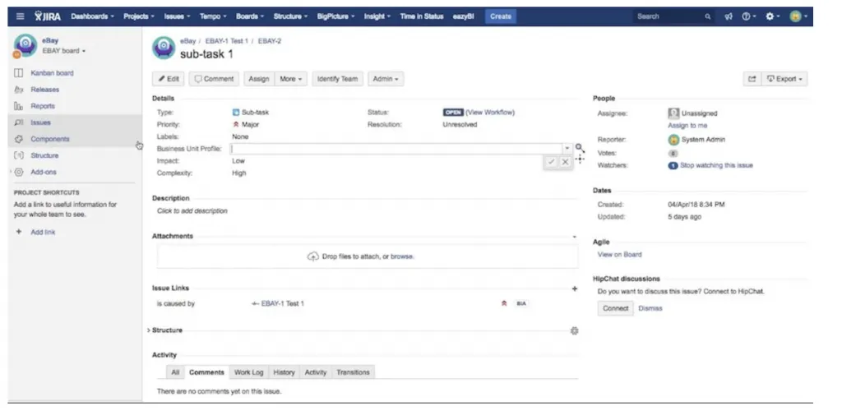842x420 pixels.
Task: Click the Kanban board icon
Action: pyautogui.click(x=19, y=73)
